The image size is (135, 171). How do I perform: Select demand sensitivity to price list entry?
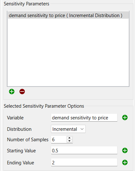68,16
